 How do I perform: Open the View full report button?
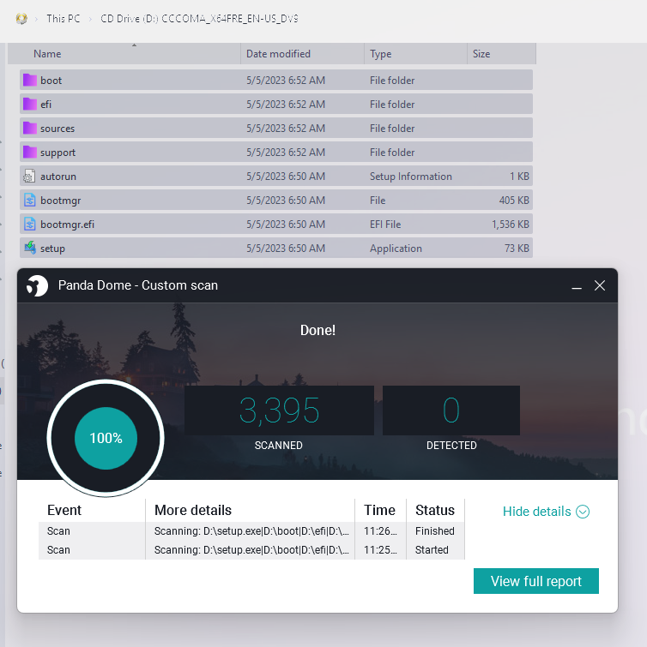click(x=535, y=581)
